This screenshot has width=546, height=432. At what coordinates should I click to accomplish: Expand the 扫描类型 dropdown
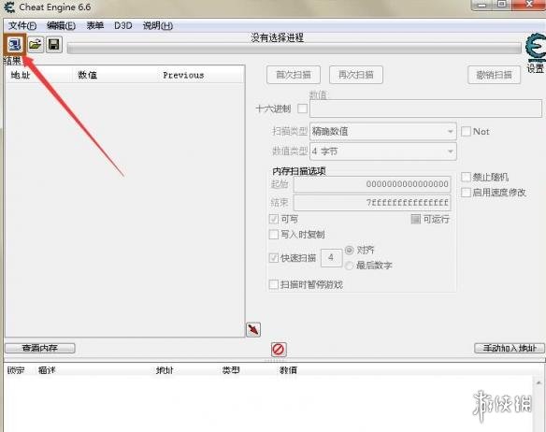tap(382, 132)
